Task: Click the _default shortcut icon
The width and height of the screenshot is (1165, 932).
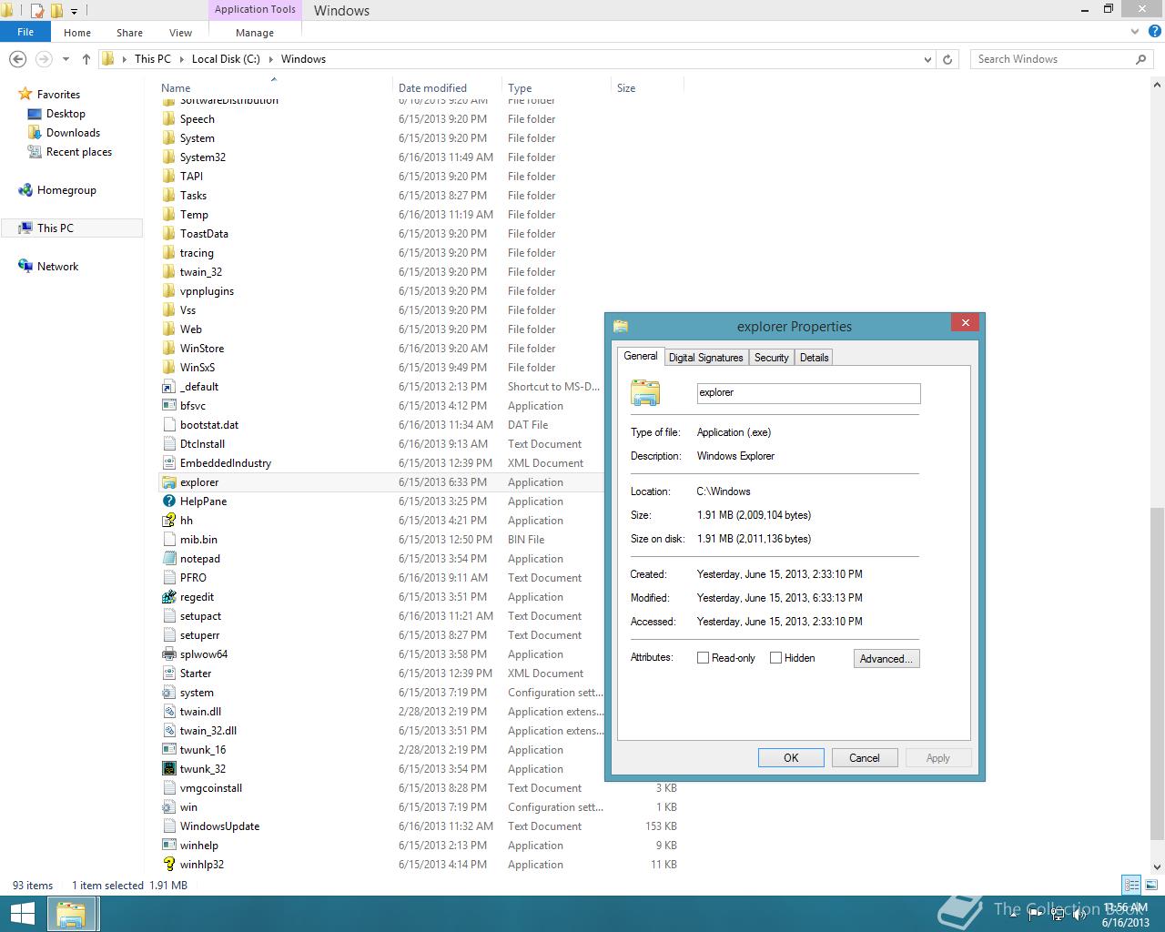Action: point(168,387)
